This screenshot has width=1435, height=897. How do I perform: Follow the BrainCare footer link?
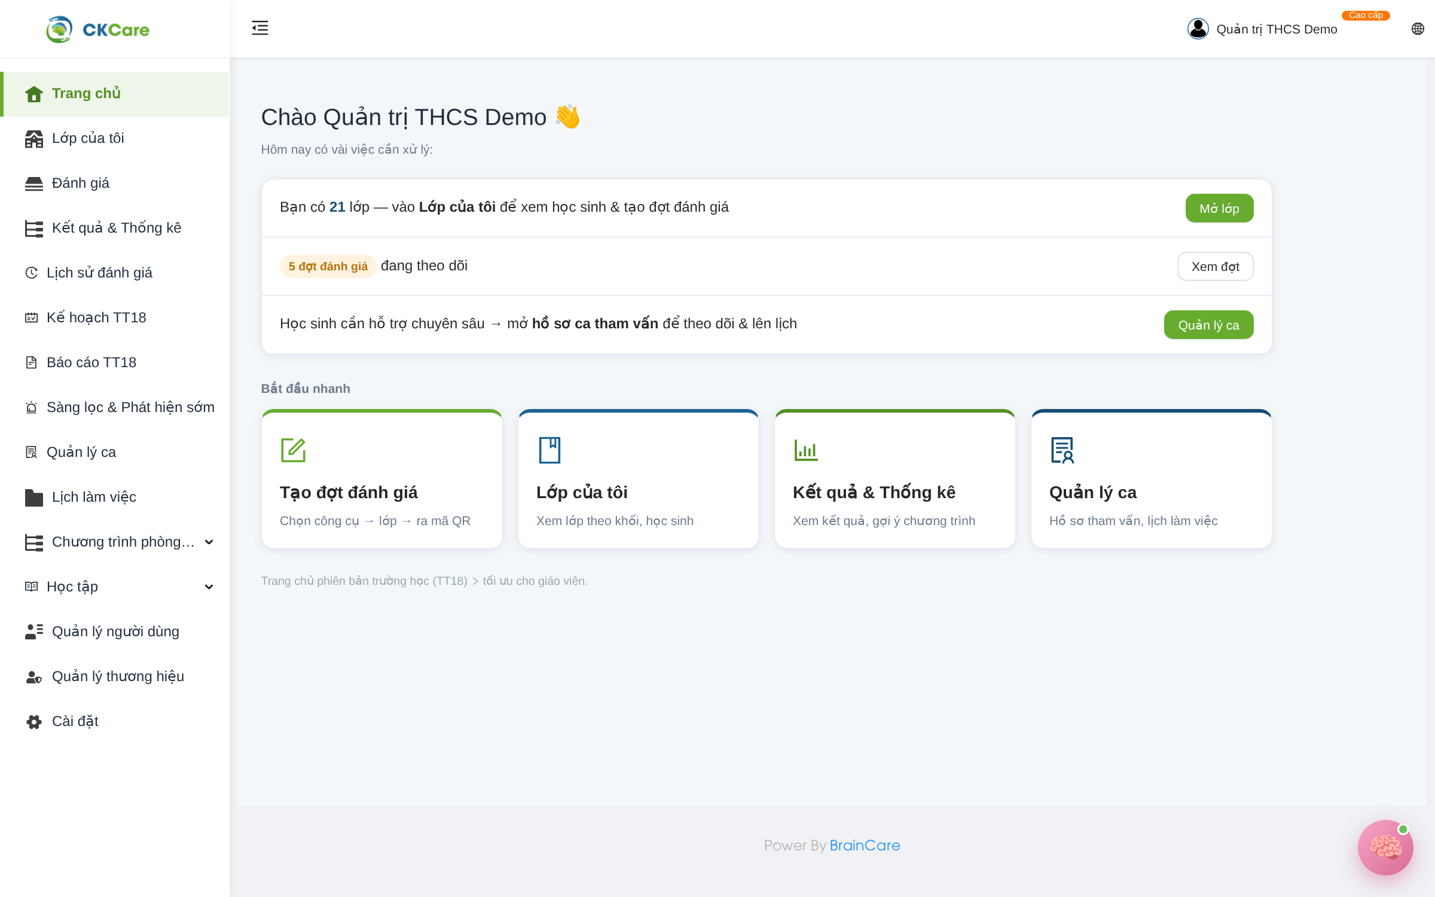click(x=865, y=845)
